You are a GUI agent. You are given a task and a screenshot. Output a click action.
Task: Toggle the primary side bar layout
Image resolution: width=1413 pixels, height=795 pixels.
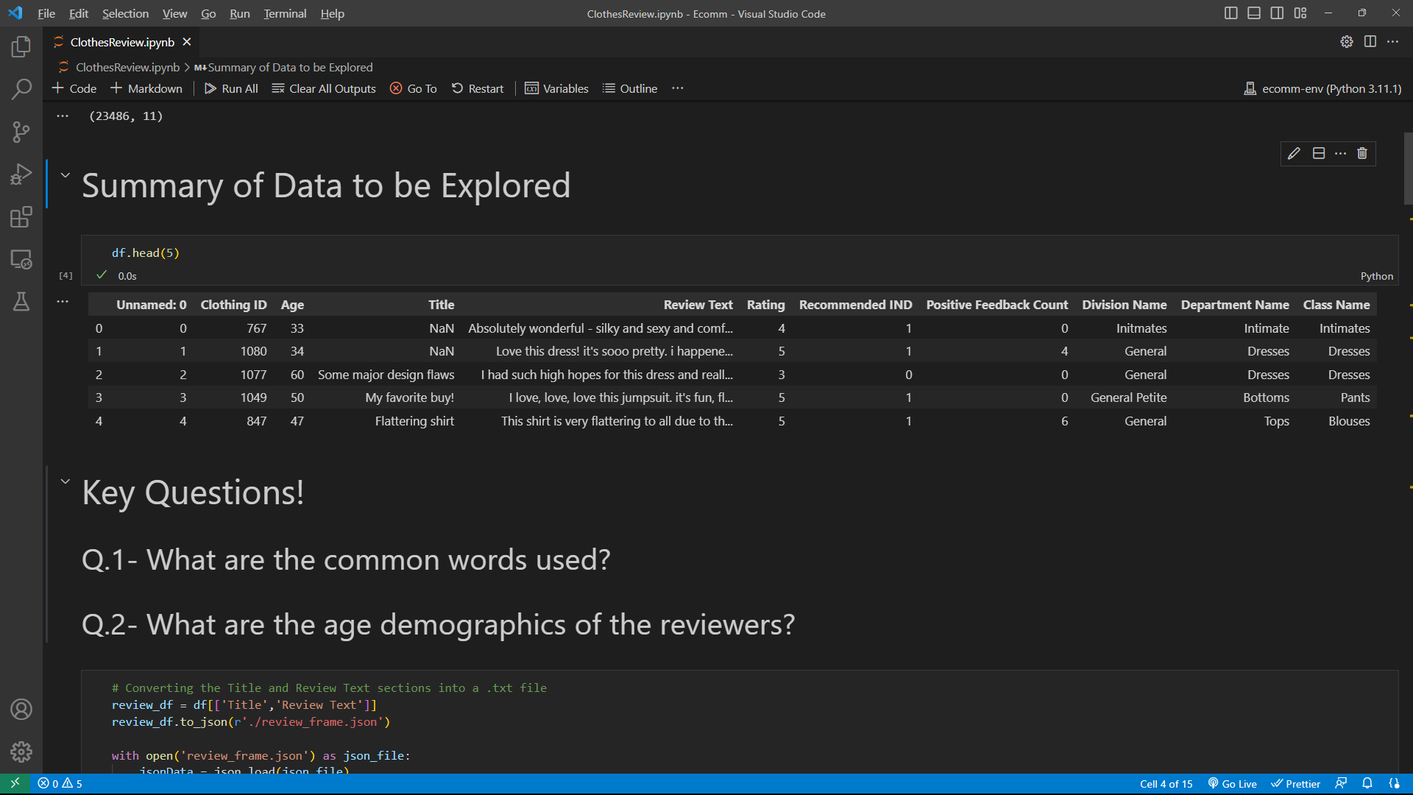click(1230, 13)
